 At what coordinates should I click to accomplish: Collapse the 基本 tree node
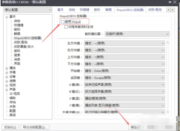[x=7, y=17]
